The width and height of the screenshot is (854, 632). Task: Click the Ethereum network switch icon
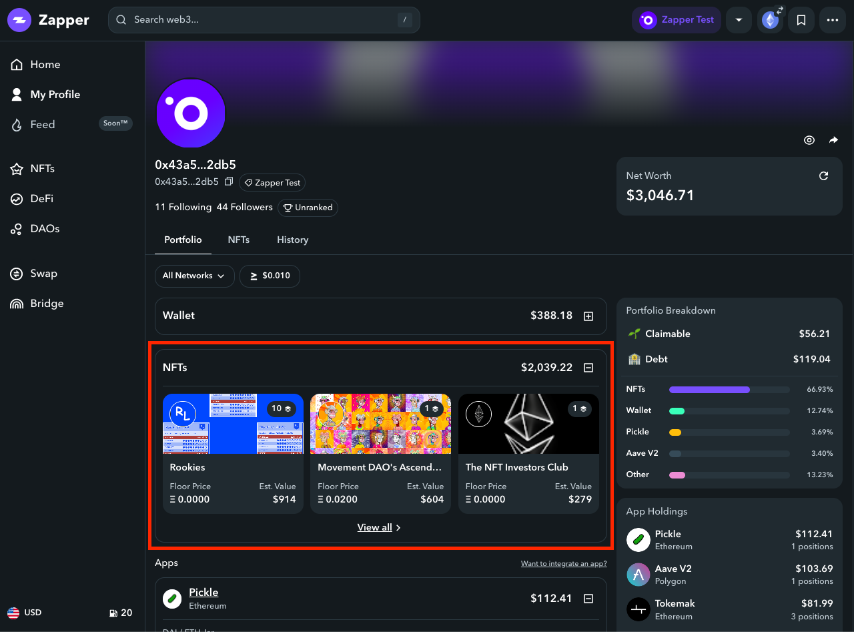click(771, 20)
